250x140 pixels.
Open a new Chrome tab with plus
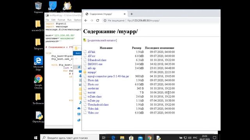[x=132, y=14]
